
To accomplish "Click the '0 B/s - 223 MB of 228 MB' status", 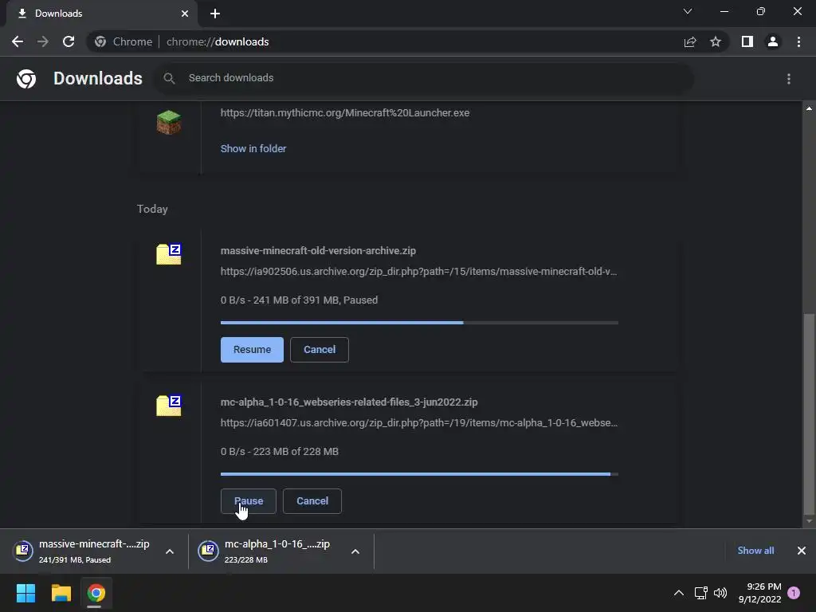I will click(280, 452).
